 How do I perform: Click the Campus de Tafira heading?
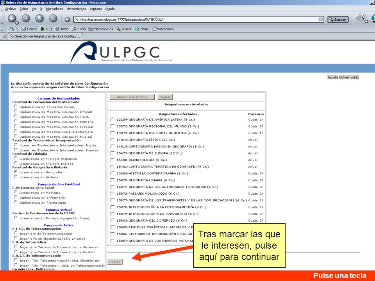(59, 225)
